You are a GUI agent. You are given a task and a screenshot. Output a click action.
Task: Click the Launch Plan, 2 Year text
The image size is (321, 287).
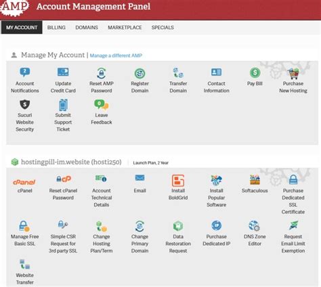(x=150, y=162)
